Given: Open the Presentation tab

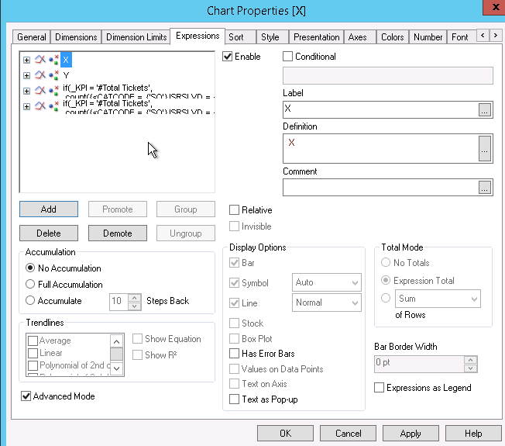Looking at the screenshot, I should (316, 37).
